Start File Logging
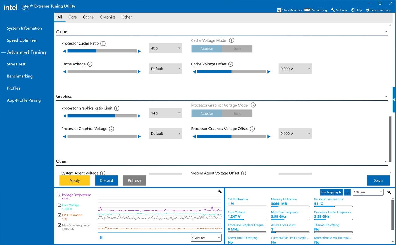 331,192
